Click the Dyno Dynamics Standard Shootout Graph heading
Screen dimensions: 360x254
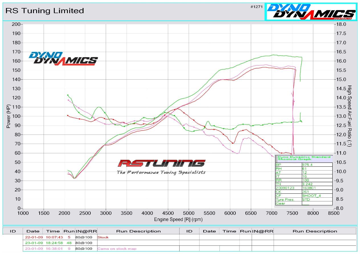pyautogui.click(x=304, y=158)
